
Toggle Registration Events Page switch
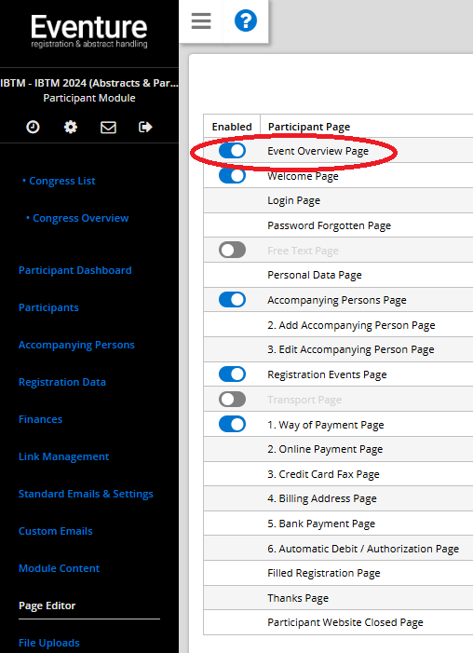(232, 374)
